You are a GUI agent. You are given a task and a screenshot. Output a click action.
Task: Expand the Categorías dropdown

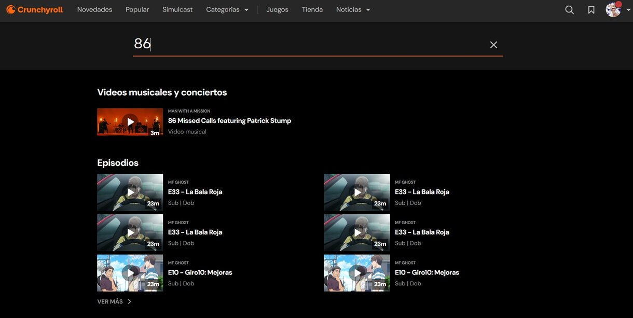click(x=227, y=10)
